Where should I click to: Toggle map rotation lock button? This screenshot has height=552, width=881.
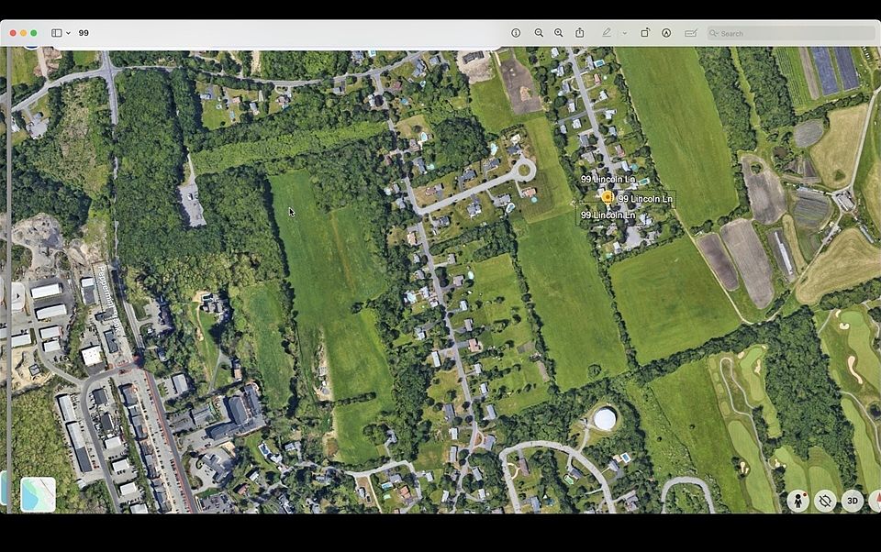[825, 501]
